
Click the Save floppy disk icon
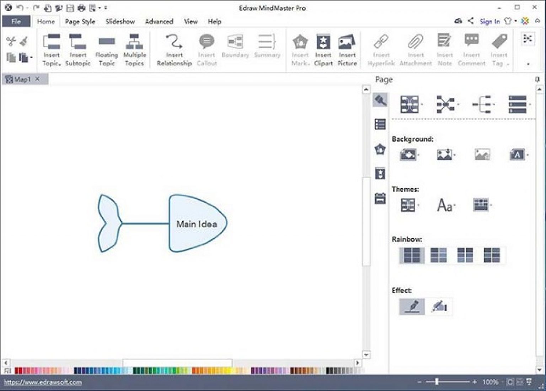[70, 7]
